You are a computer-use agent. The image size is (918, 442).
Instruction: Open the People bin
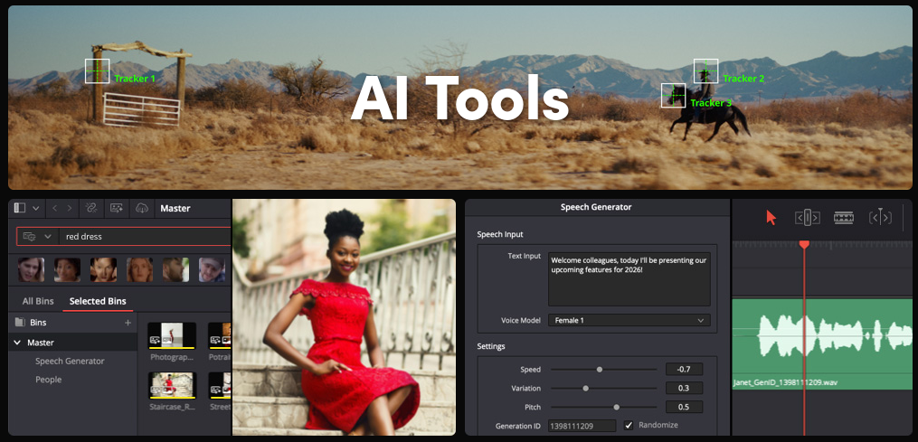point(49,380)
